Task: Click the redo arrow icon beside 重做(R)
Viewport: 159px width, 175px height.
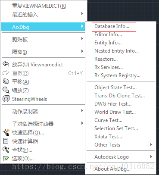Action: click(6, 73)
